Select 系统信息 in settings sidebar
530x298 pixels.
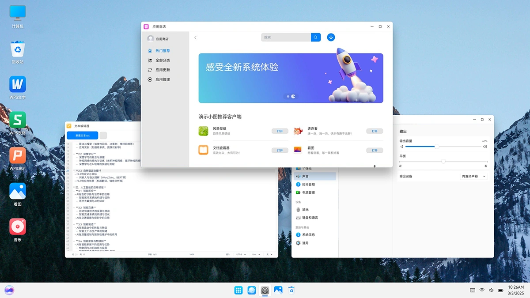pos(315,235)
